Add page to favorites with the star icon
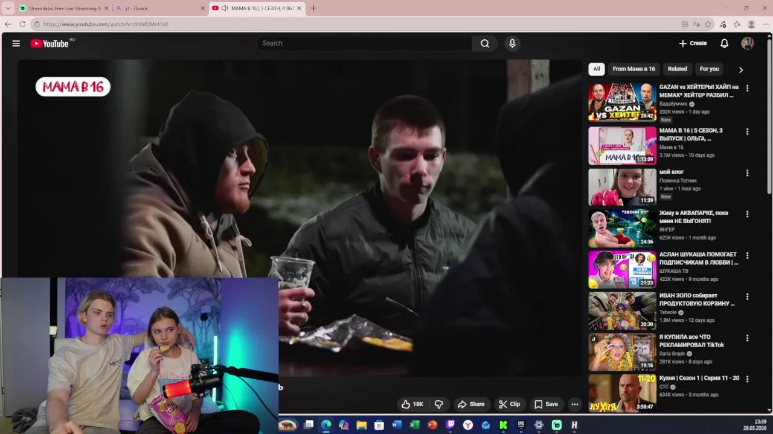Viewport: 773px width, 434px height. pyautogui.click(x=708, y=24)
